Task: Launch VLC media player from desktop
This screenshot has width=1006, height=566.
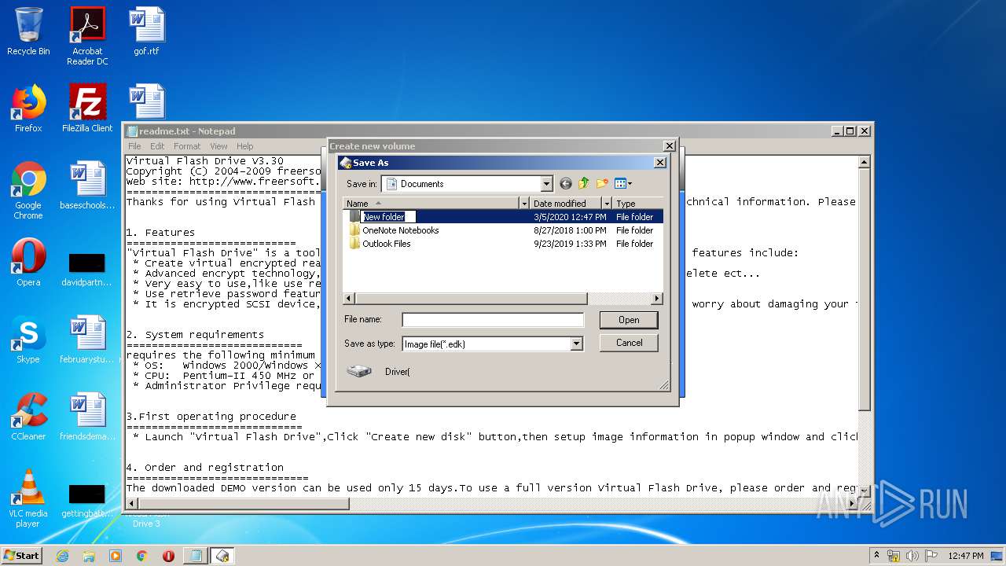Action: pos(28,498)
